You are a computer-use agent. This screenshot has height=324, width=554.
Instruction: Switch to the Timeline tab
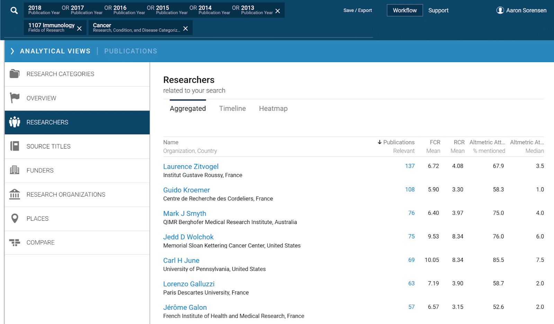[x=232, y=109]
